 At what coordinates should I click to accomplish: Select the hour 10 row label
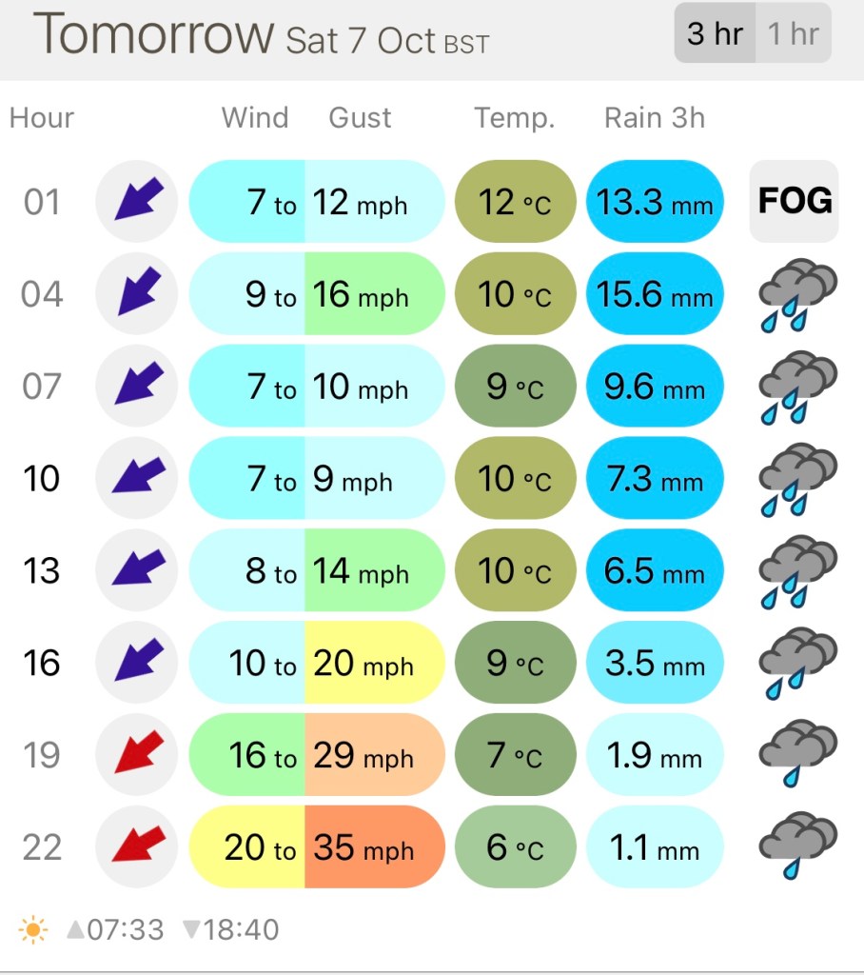pyautogui.click(x=42, y=478)
